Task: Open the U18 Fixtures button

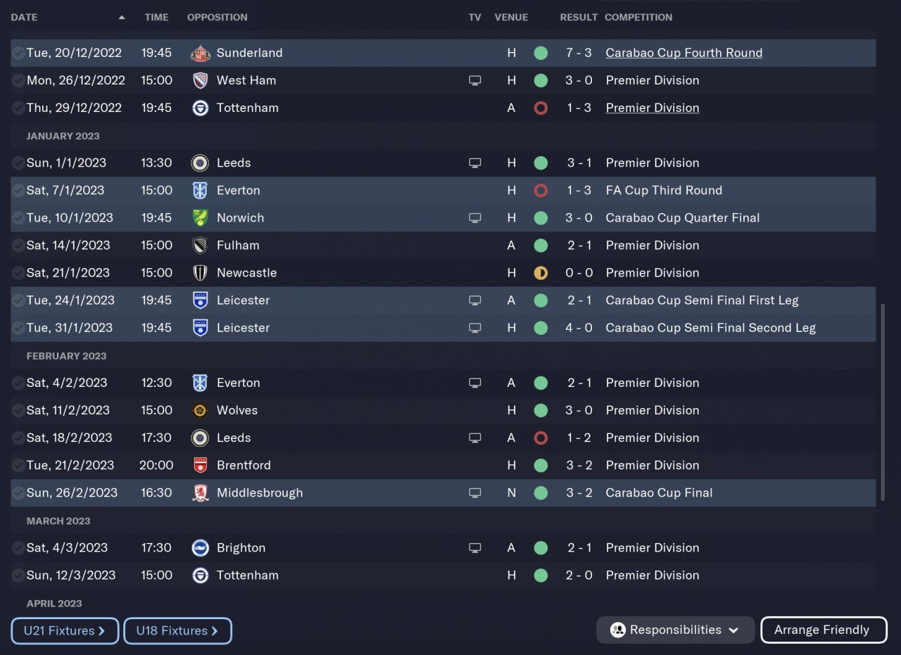Action: click(x=177, y=631)
